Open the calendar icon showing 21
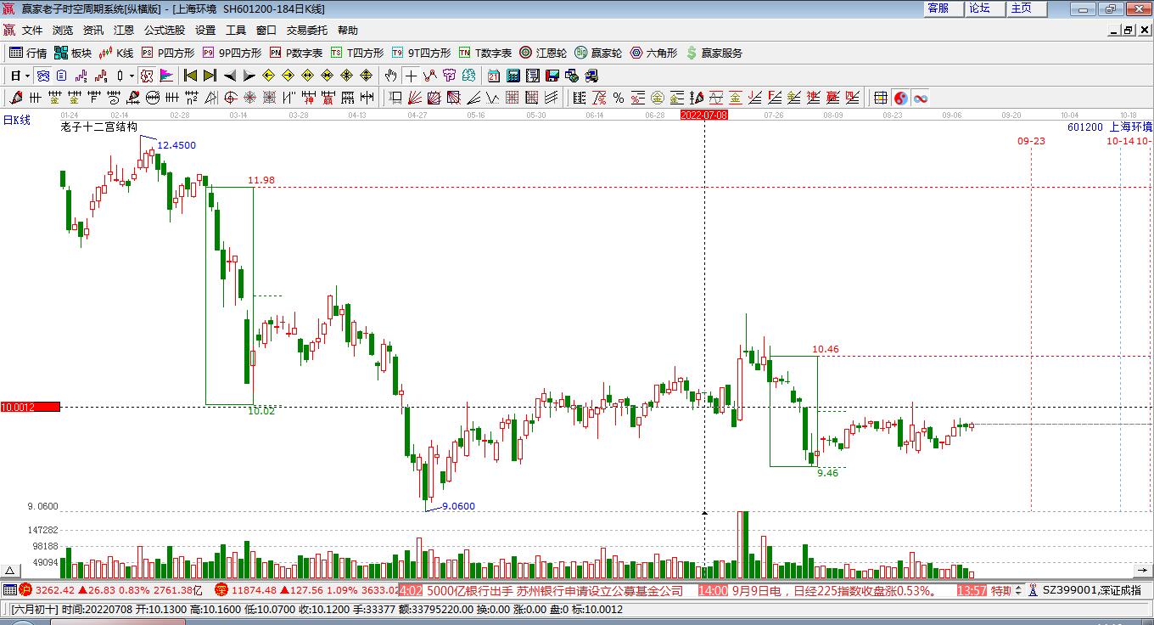Viewport: 1154px width, 625px height. pos(494,76)
